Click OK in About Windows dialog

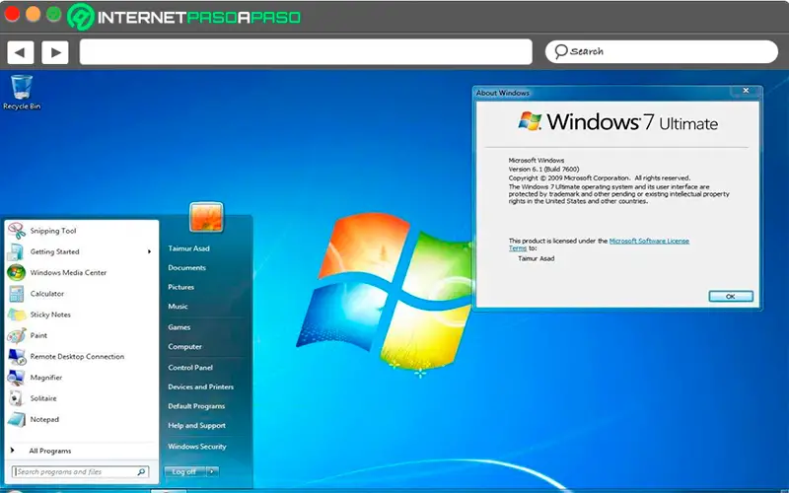click(731, 297)
